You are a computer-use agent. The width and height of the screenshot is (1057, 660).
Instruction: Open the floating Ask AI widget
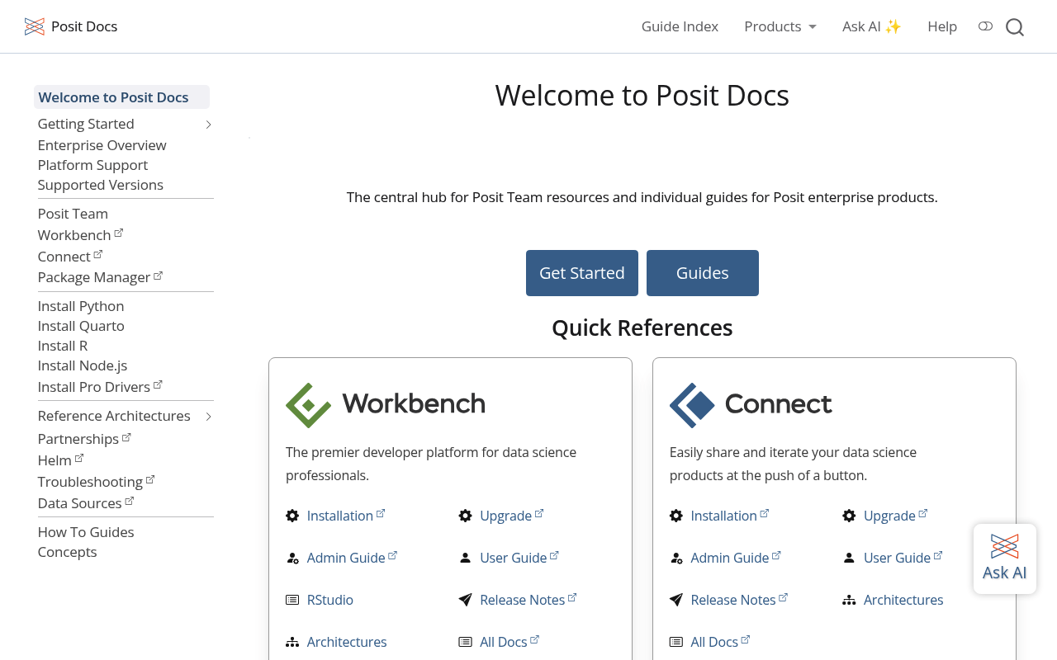point(1005,559)
